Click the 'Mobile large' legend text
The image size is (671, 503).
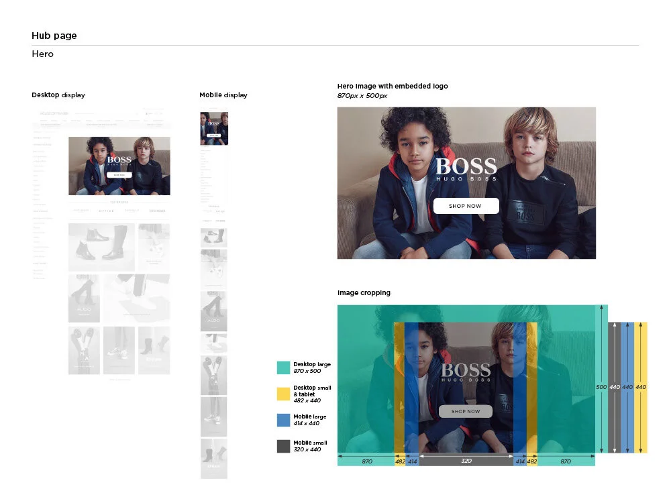point(310,416)
